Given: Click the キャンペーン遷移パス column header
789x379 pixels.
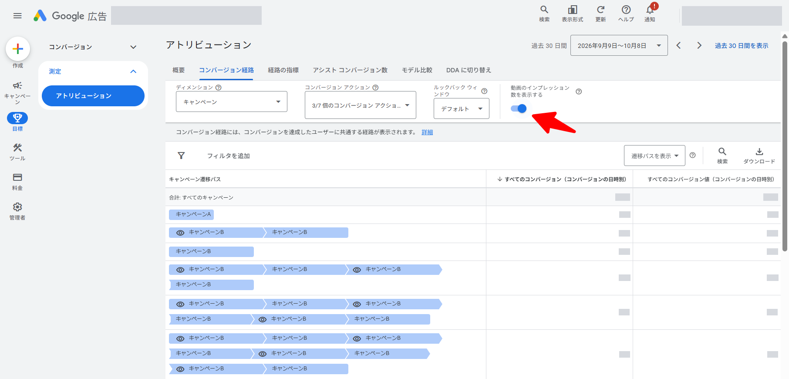Looking at the screenshot, I should tap(195, 179).
